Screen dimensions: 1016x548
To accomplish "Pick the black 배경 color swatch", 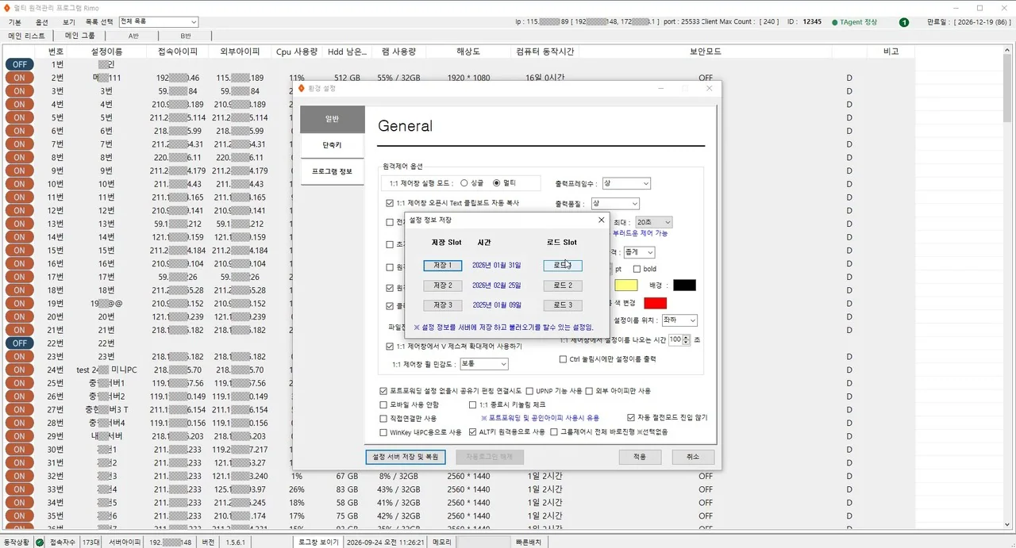I will tap(684, 285).
